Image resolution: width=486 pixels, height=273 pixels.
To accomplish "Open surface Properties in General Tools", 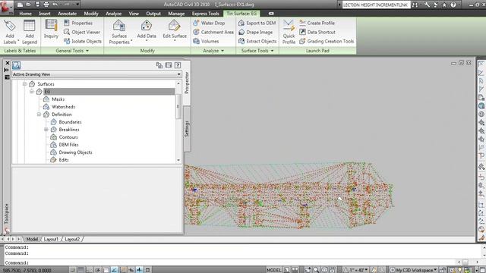I will tap(78, 23).
